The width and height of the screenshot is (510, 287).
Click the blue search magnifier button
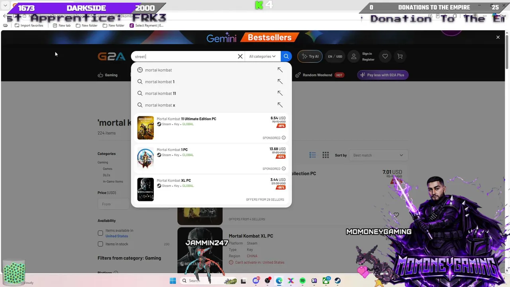click(x=286, y=57)
